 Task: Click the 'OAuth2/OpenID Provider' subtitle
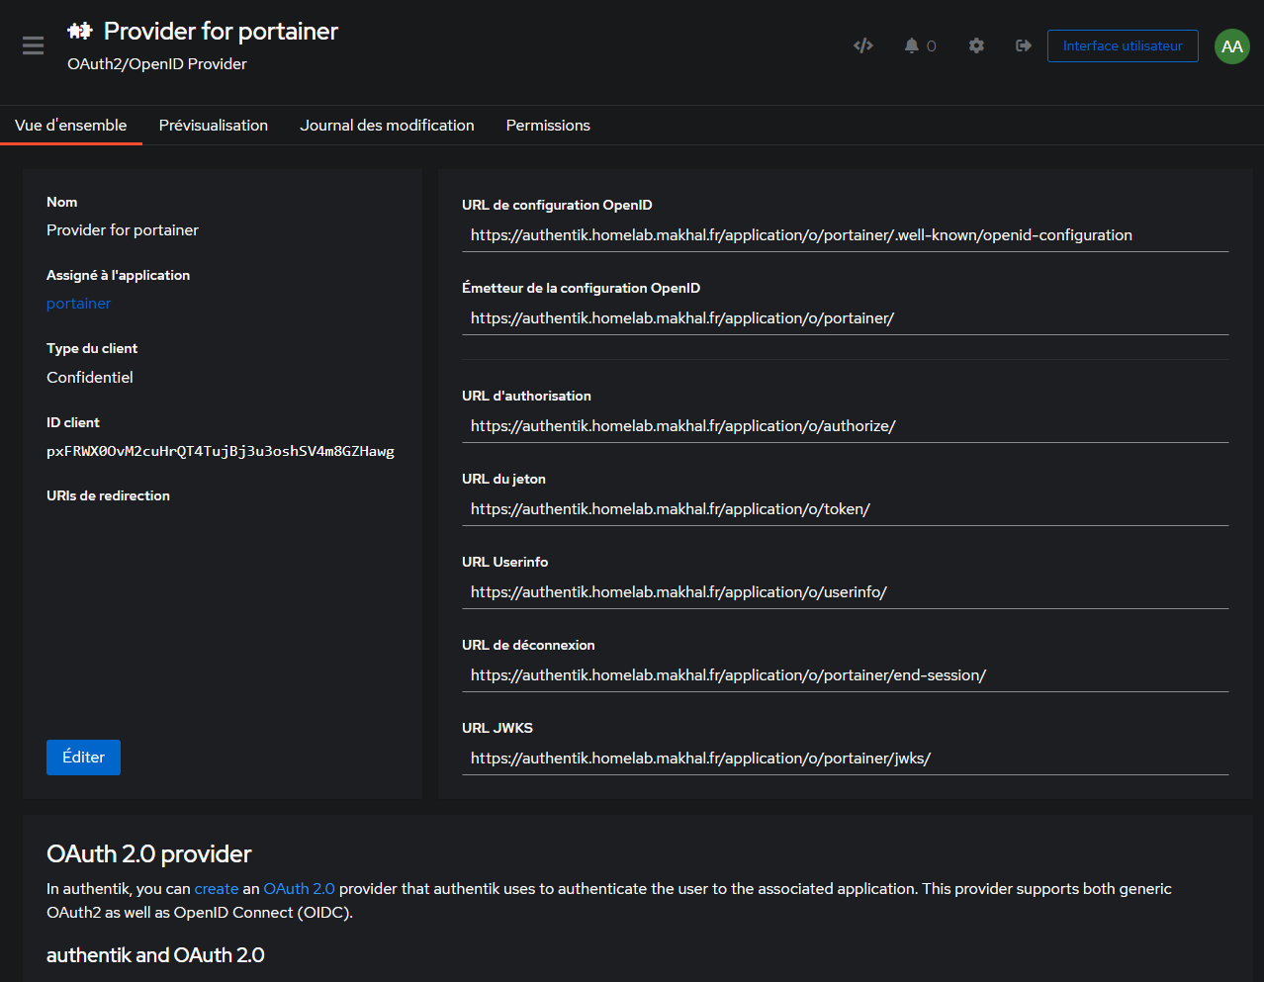coord(157,64)
